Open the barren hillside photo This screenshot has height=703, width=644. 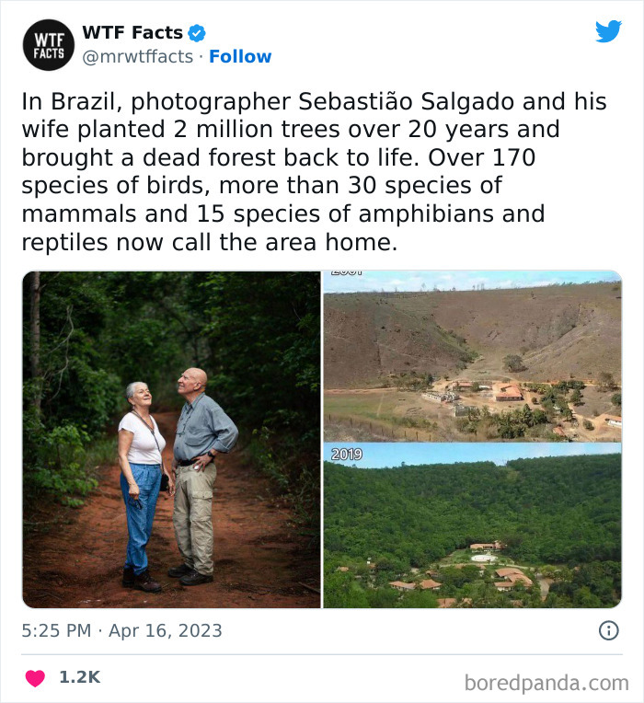pos(472,354)
